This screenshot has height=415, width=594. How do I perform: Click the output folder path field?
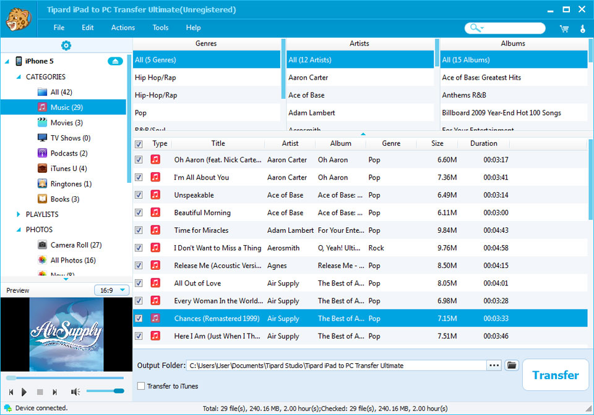pos(337,366)
